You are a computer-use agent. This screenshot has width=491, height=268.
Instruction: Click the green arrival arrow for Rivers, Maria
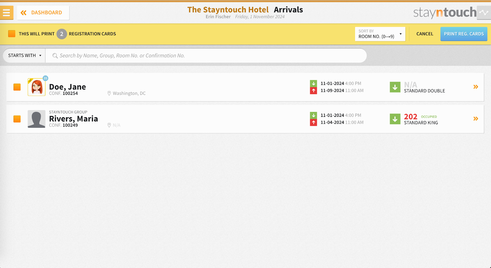coord(313,115)
